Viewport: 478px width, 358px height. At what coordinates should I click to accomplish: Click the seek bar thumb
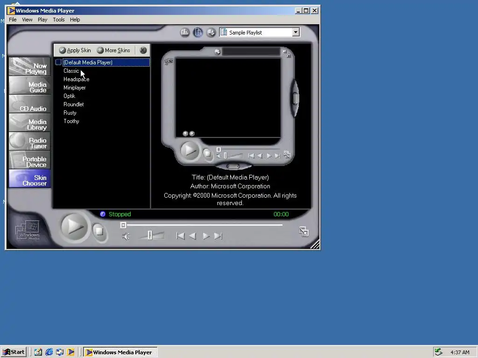point(123,225)
